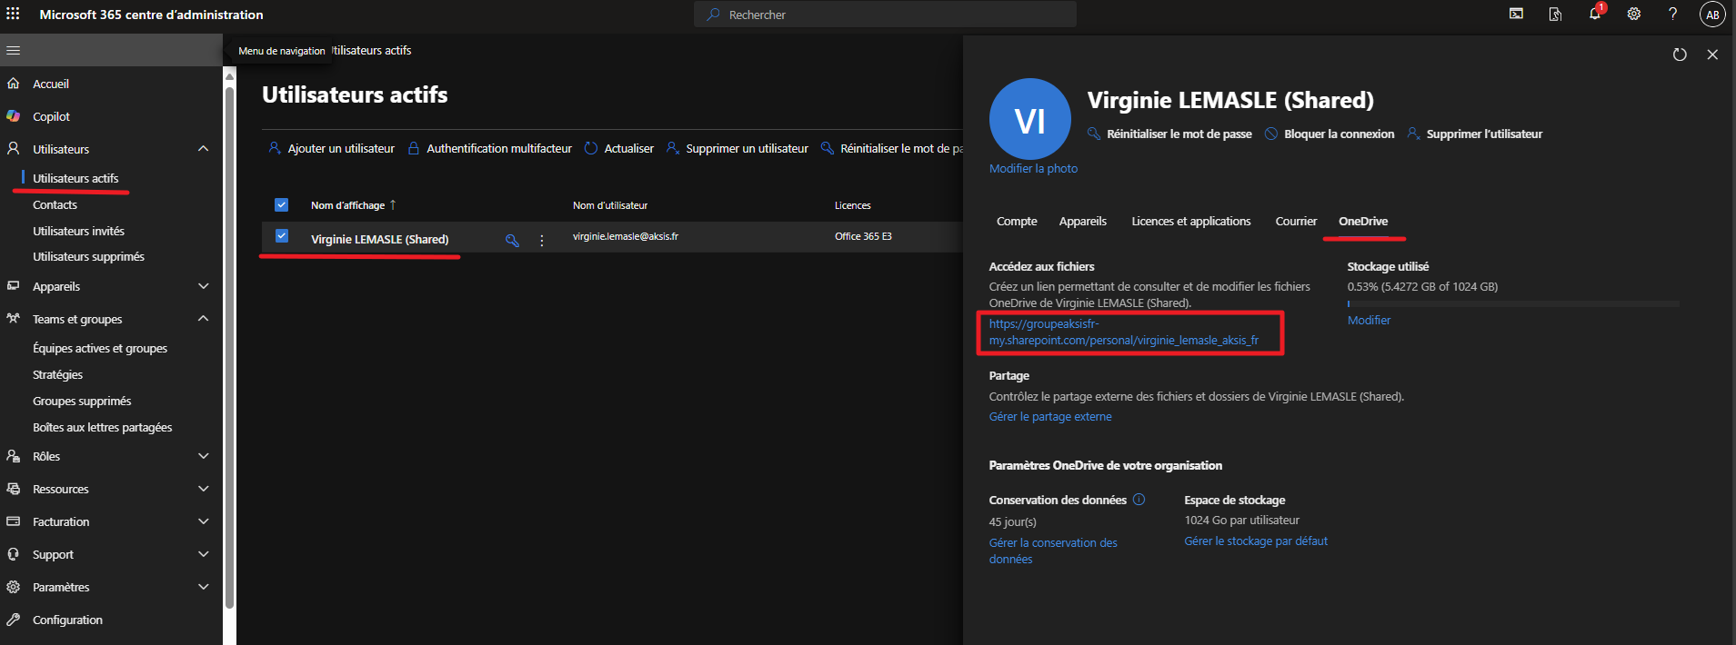Click Réinitialiser le mot de passe in panel
This screenshot has height=645, width=1736.
click(1169, 134)
